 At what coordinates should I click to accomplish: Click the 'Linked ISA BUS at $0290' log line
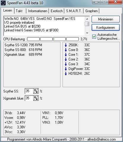[x=22, y=26]
